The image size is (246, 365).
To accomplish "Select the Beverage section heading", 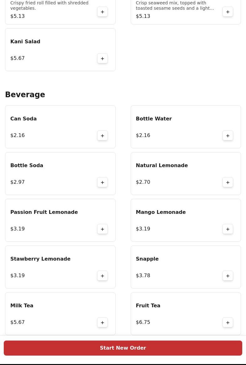I will (25, 95).
